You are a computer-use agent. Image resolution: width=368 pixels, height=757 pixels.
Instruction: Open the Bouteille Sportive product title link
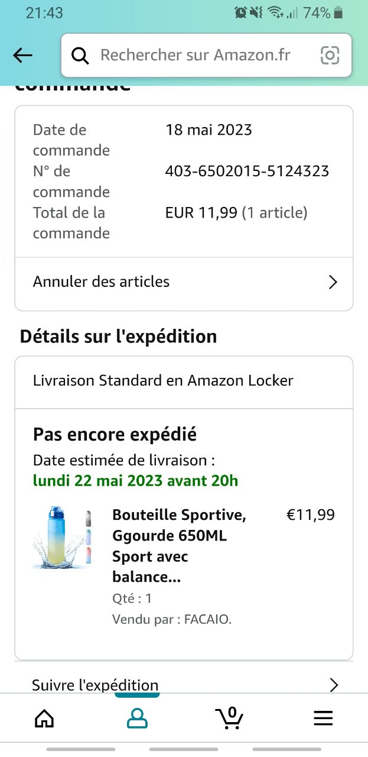[x=179, y=546]
